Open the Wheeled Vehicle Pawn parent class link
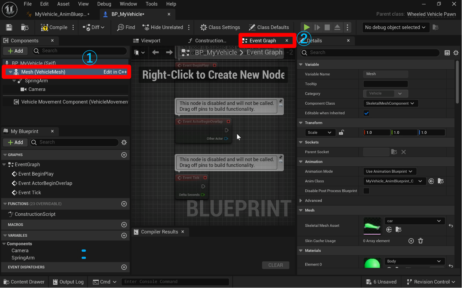This screenshot has width=462, height=288. pyautogui.click(x=431, y=14)
